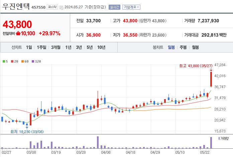Click the purple 거래량 volume legend marker
Image resolution: width=233 pixels, height=157 pixels.
click(x=219, y=138)
